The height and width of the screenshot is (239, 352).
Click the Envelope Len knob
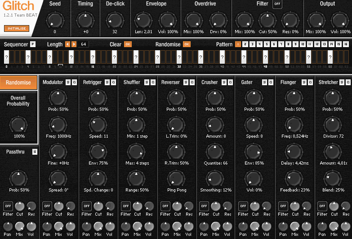tap(143, 20)
